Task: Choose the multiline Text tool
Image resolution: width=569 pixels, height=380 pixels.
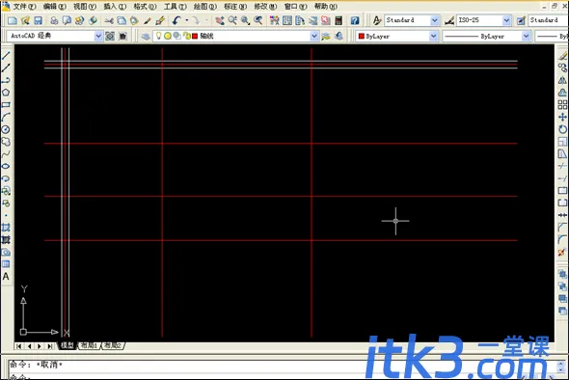Action: pos(6,277)
